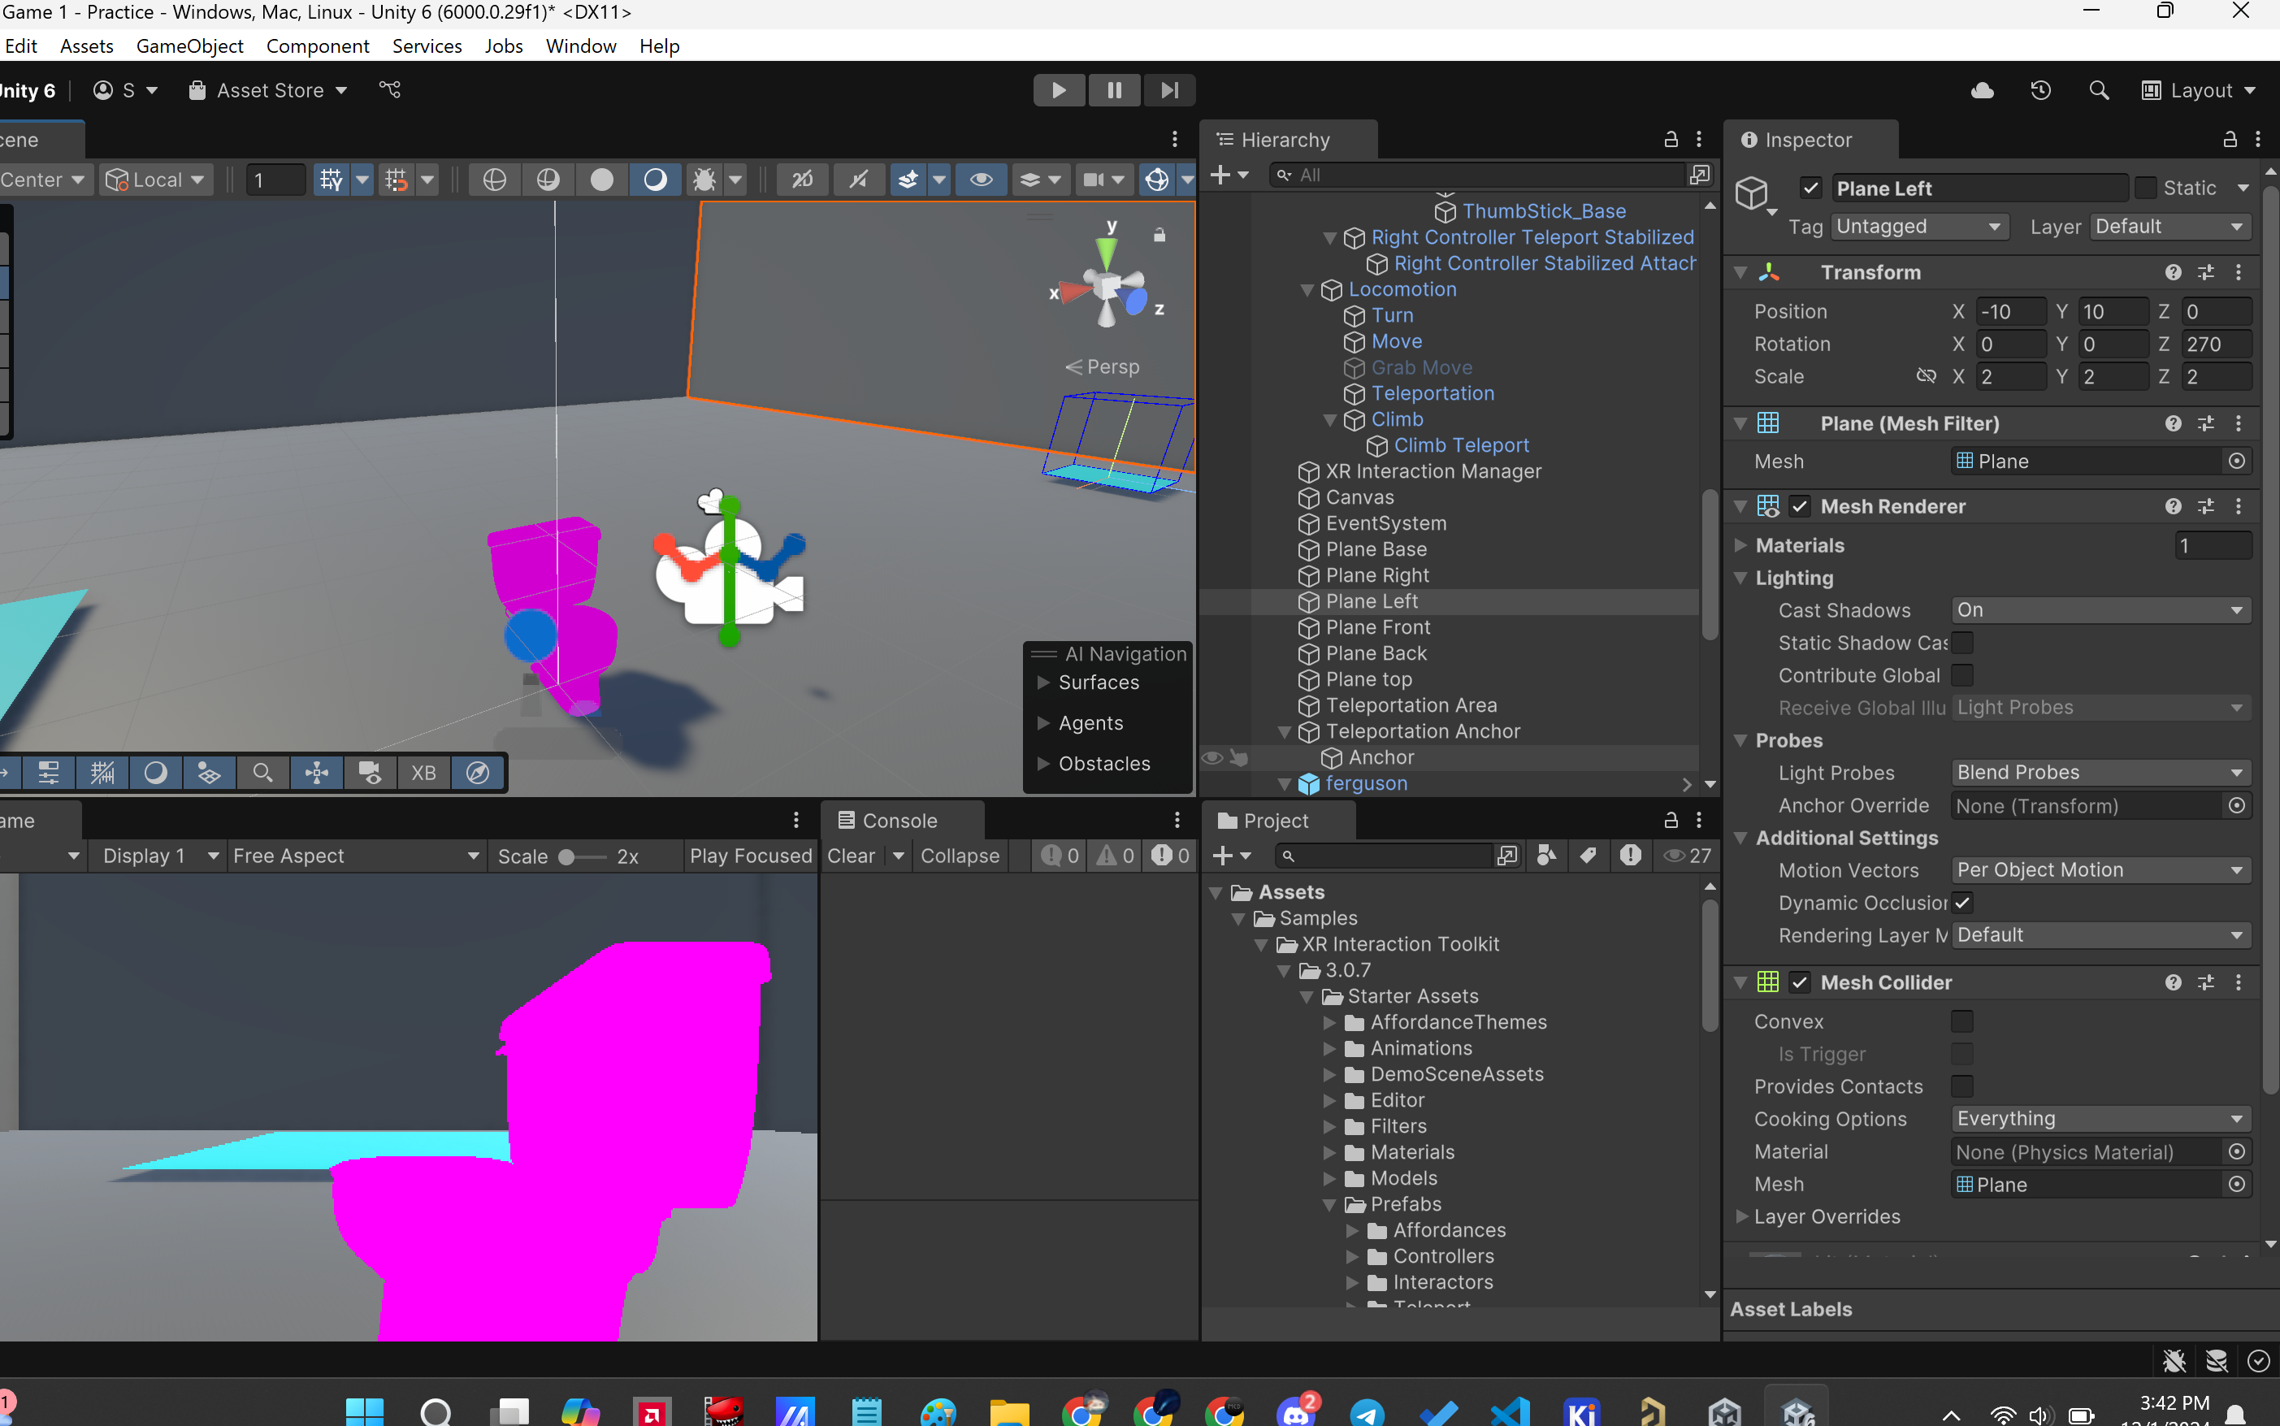This screenshot has height=1426, width=2280.
Task: Open the Cast Shadows dropdown
Action: 2101,610
